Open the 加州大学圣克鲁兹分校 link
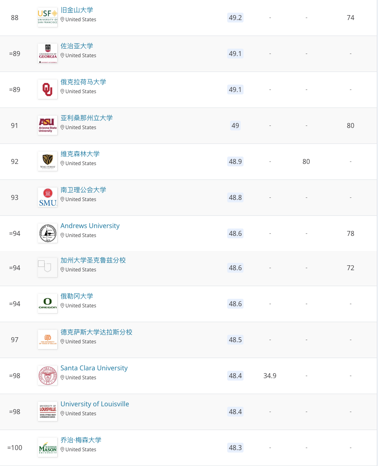This screenshot has width=378, height=466. click(93, 260)
